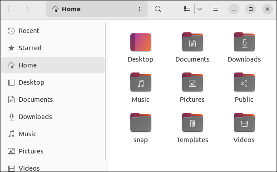277x172 pixels.
Task: Click the back navigation arrow
Action: pyautogui.click(x=9, y=9)
